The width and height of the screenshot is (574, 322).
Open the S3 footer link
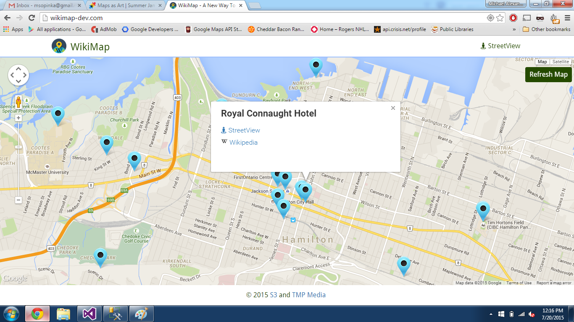tap(274, 295)
